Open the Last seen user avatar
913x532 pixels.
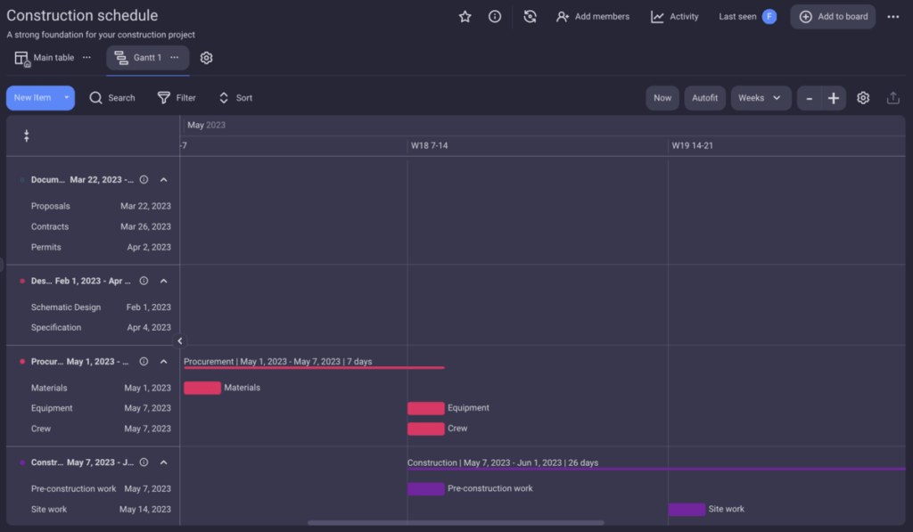(x=769, y=17)
